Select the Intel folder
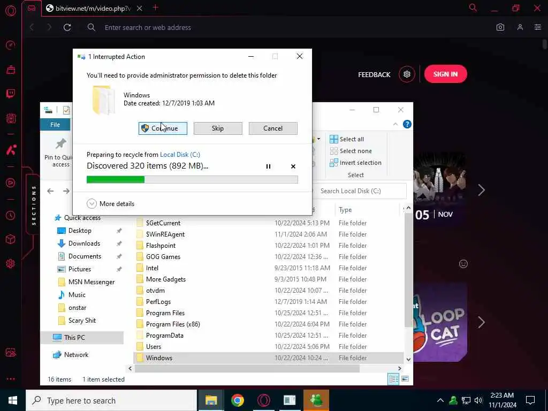 point(152,268)
